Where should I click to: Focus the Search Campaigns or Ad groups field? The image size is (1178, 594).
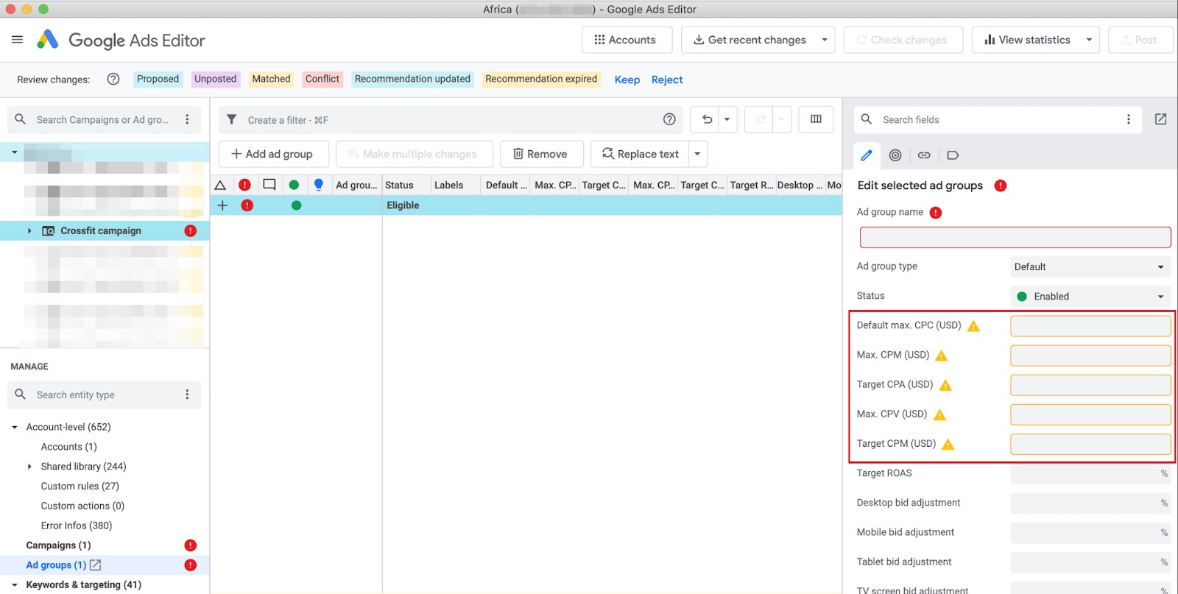(102, 119)
